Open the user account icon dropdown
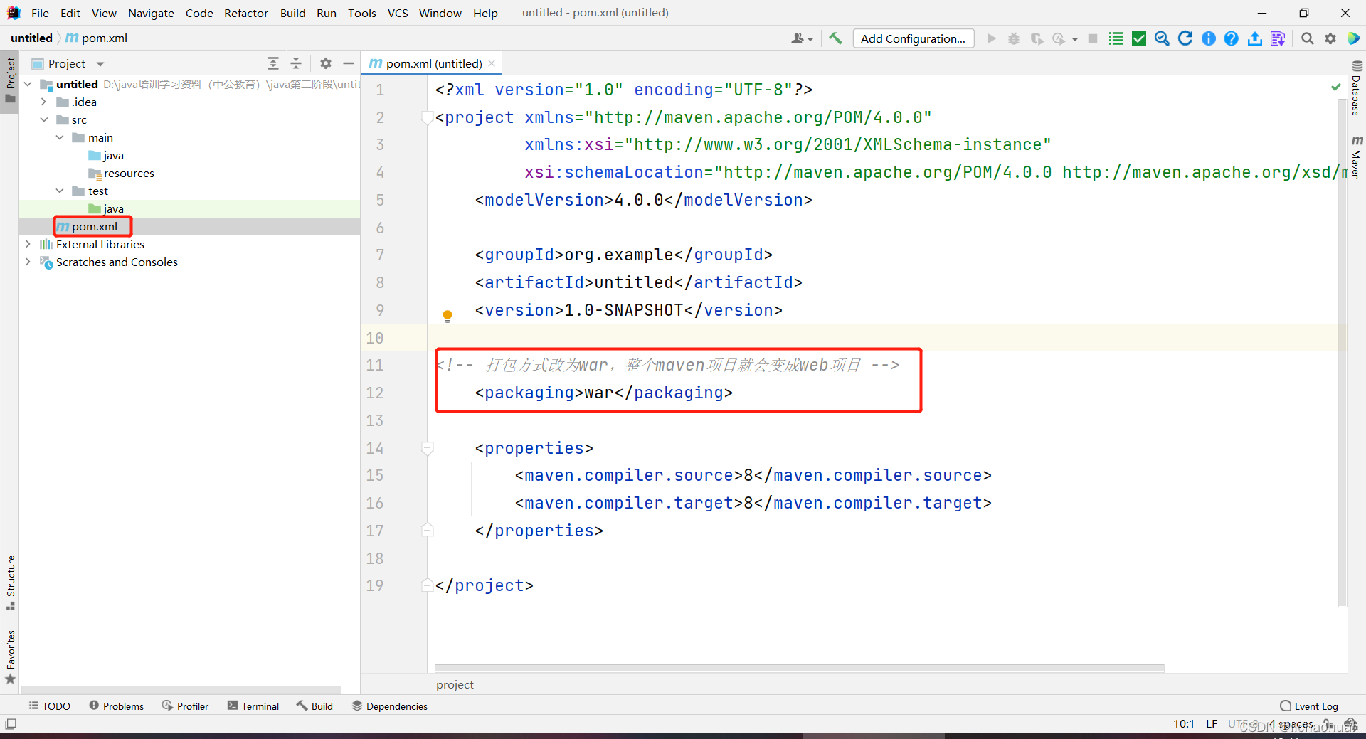The width and height of the screenshot is (1366, 739). click(x=802, y=38)
